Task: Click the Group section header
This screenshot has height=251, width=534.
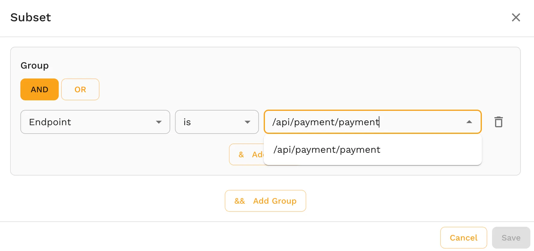Action: coord(35,65)
